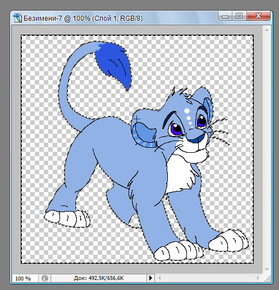Click the vertical scrollbar down arrow
279x290 pixels.
tap(267, 269)
